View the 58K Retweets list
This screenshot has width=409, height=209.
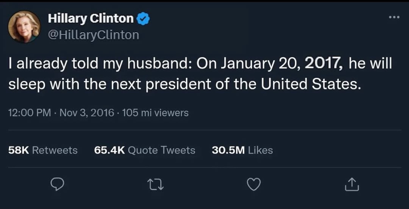coord(43,150)
